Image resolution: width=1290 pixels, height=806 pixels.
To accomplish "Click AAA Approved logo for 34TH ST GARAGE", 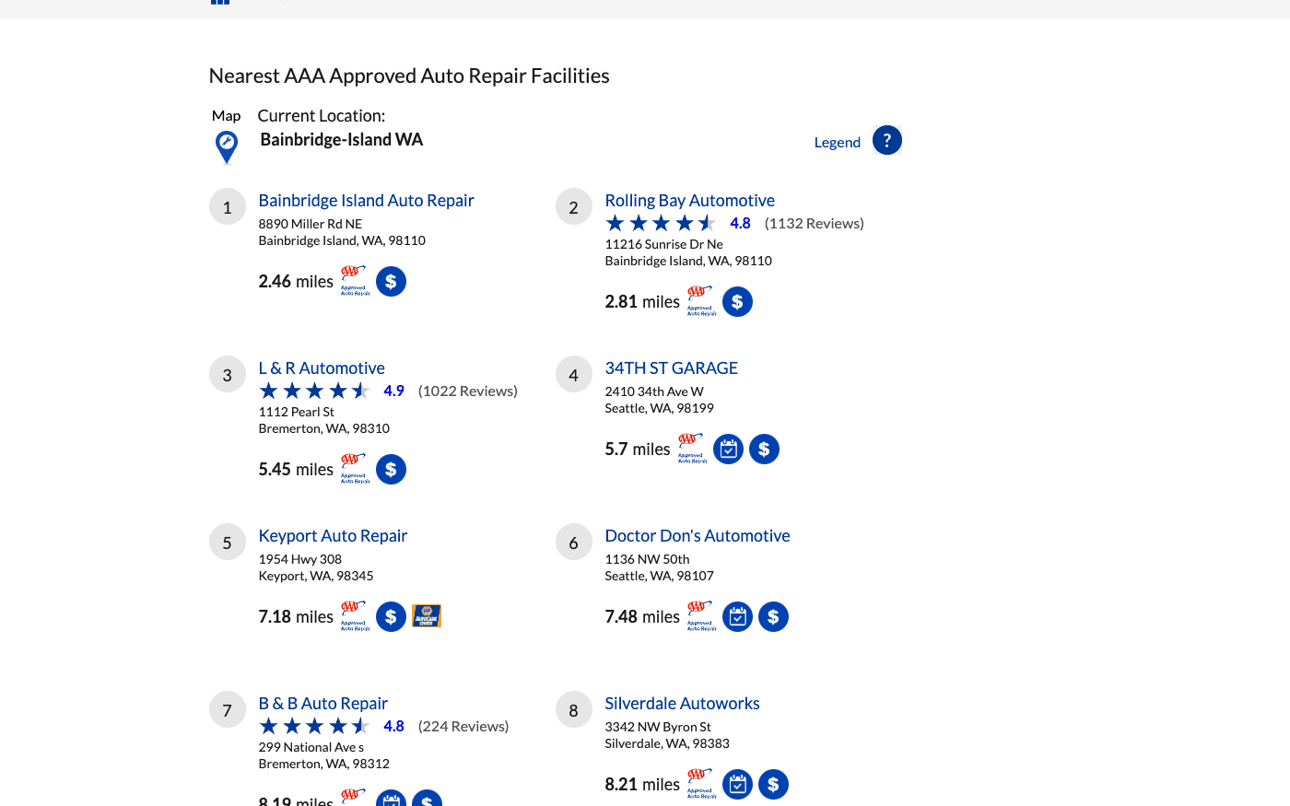I will click(x=692, y=449).
